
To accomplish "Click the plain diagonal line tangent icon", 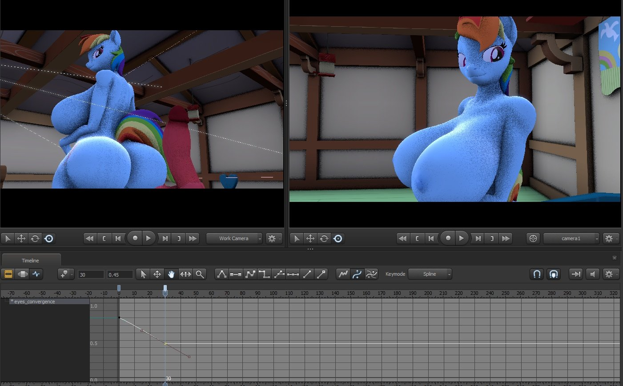I will [307, 274].
